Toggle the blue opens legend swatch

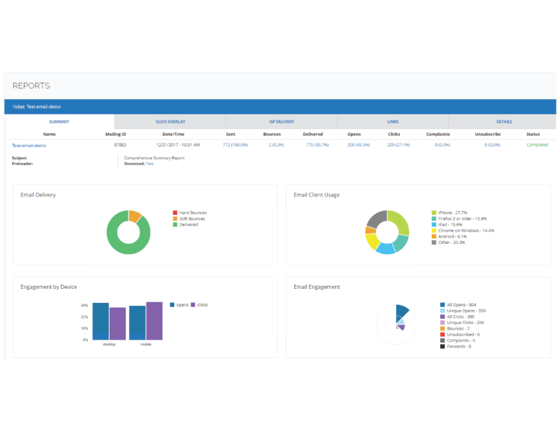(x=172, y=305)
